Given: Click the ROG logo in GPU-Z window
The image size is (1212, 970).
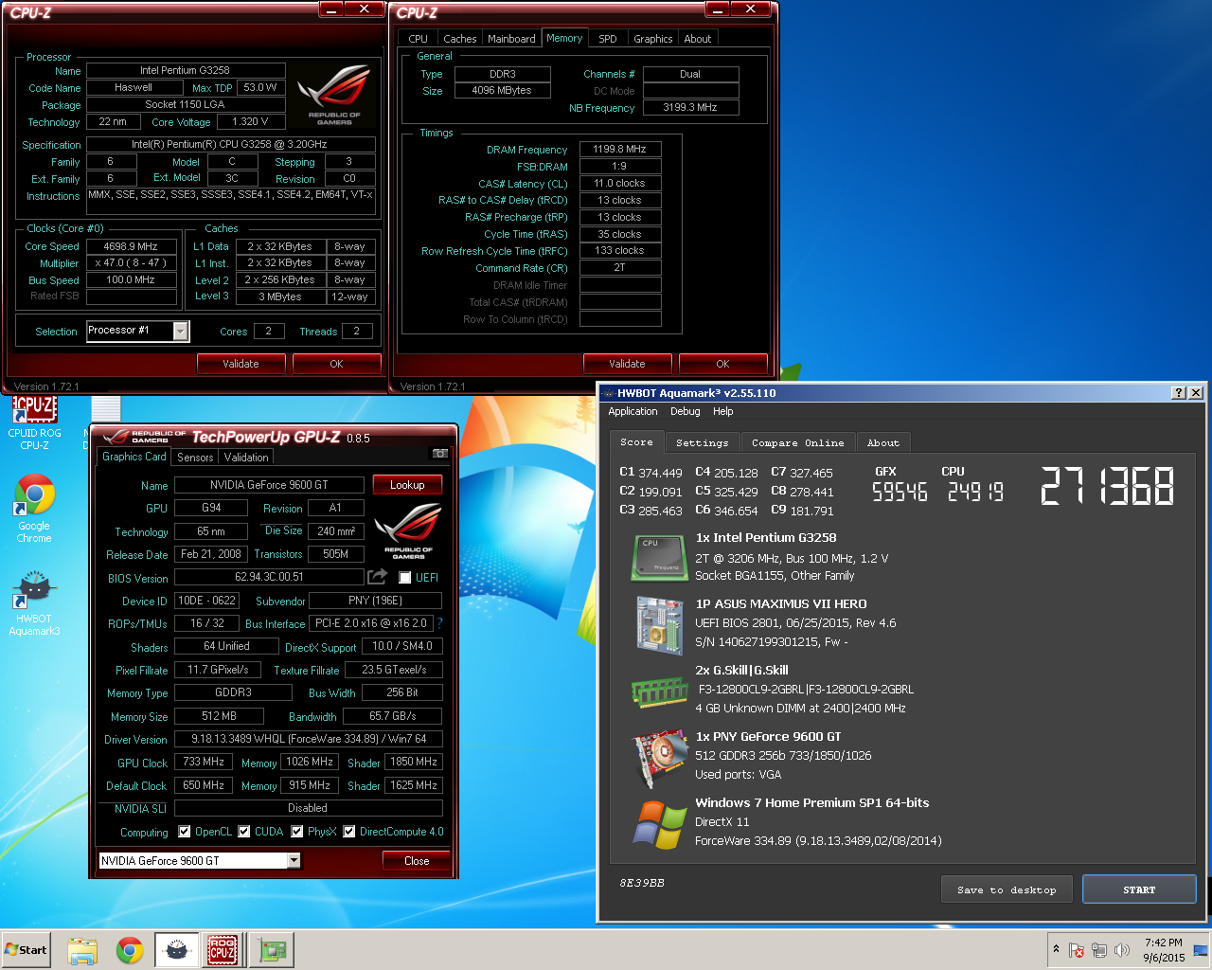Looking at the screenshot, I should click(408, 530).
